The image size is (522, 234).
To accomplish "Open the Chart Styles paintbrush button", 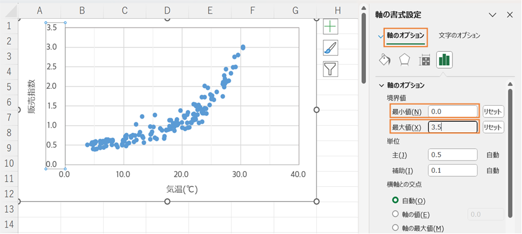I will click(331, 48).
